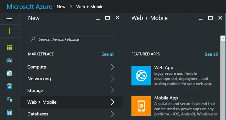Click the blue Web App tile icon
This screenshot has width=226, height=120.
point(141,76)
